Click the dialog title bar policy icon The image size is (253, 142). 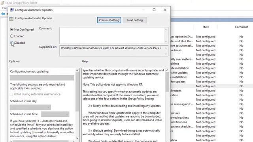point(11,10)
